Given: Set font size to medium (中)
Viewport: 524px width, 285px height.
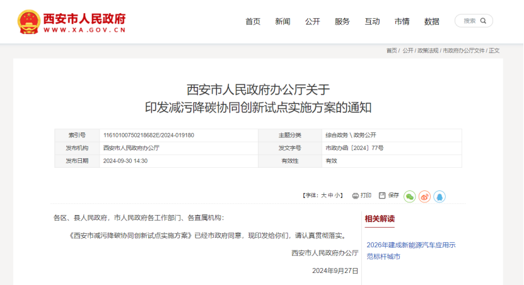Looking at the screenshot, I should pos(331,195).
